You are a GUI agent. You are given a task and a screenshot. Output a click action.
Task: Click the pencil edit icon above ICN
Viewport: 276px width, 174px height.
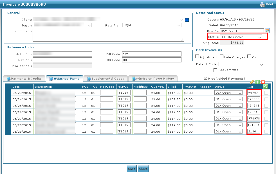pyautogui.click(x=252, y=82)
